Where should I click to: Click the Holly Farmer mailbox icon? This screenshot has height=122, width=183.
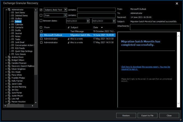(9, 81)
